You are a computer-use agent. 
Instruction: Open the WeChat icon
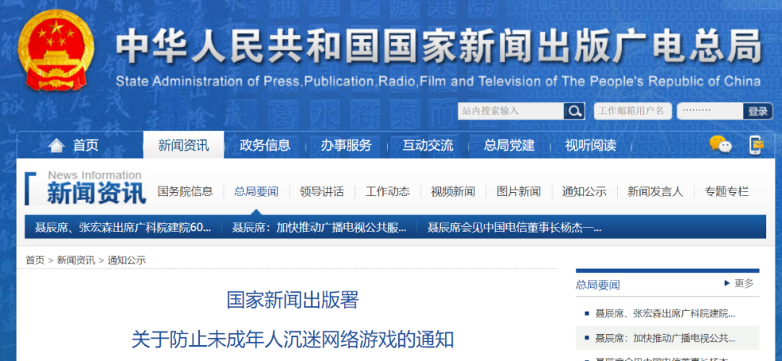pyautogui.click(x=720, y=144)
